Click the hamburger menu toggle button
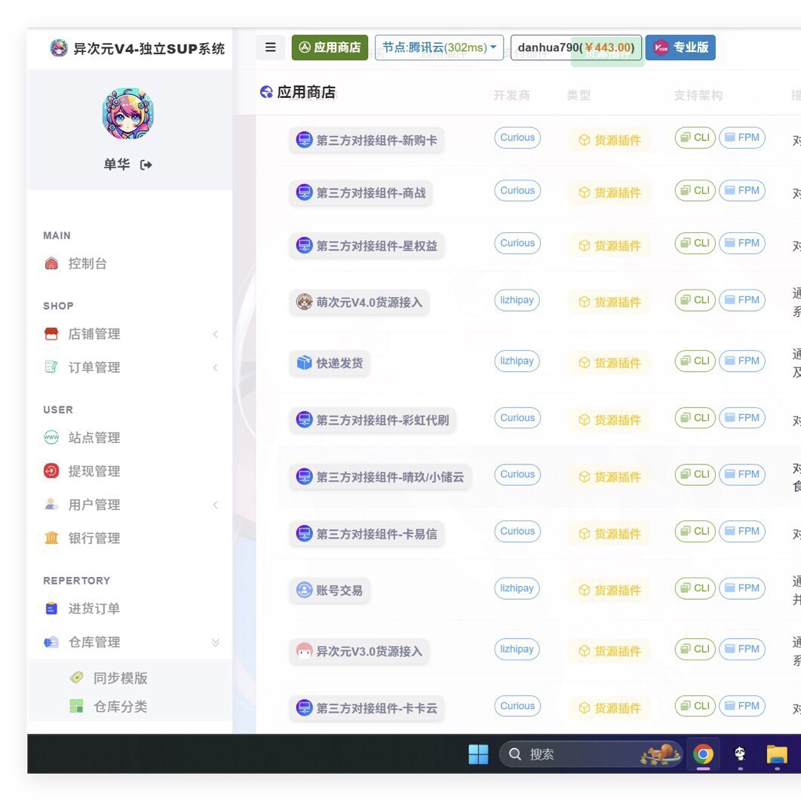 [x=270, y=48]
